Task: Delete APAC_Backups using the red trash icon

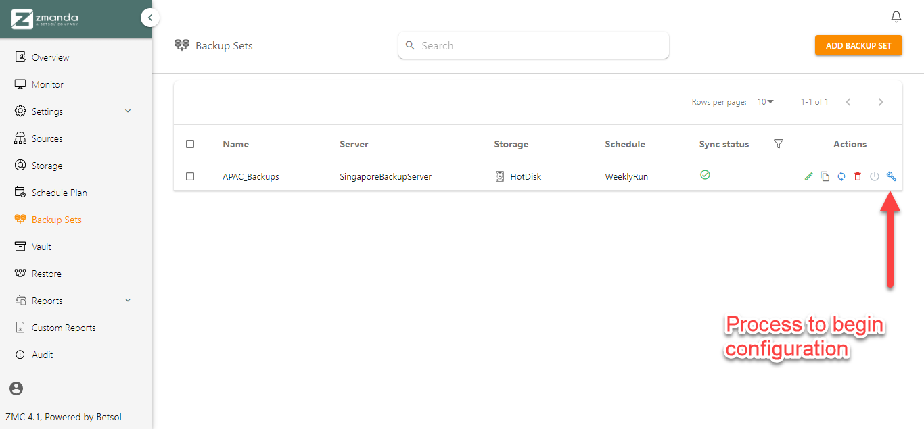Action: click(858, 177)
